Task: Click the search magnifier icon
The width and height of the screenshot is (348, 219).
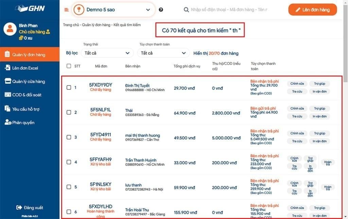Action: coord(186,10)
